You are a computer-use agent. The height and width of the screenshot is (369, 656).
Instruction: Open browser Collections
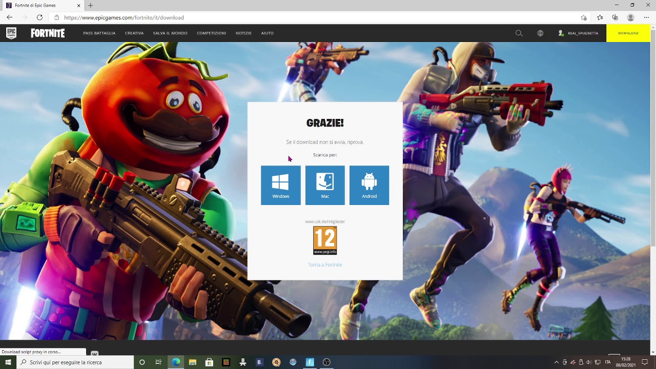pos(615,17)
